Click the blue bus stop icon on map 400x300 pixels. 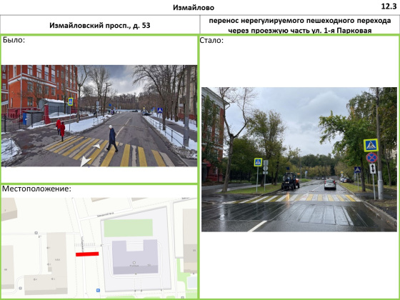[98, 290]
